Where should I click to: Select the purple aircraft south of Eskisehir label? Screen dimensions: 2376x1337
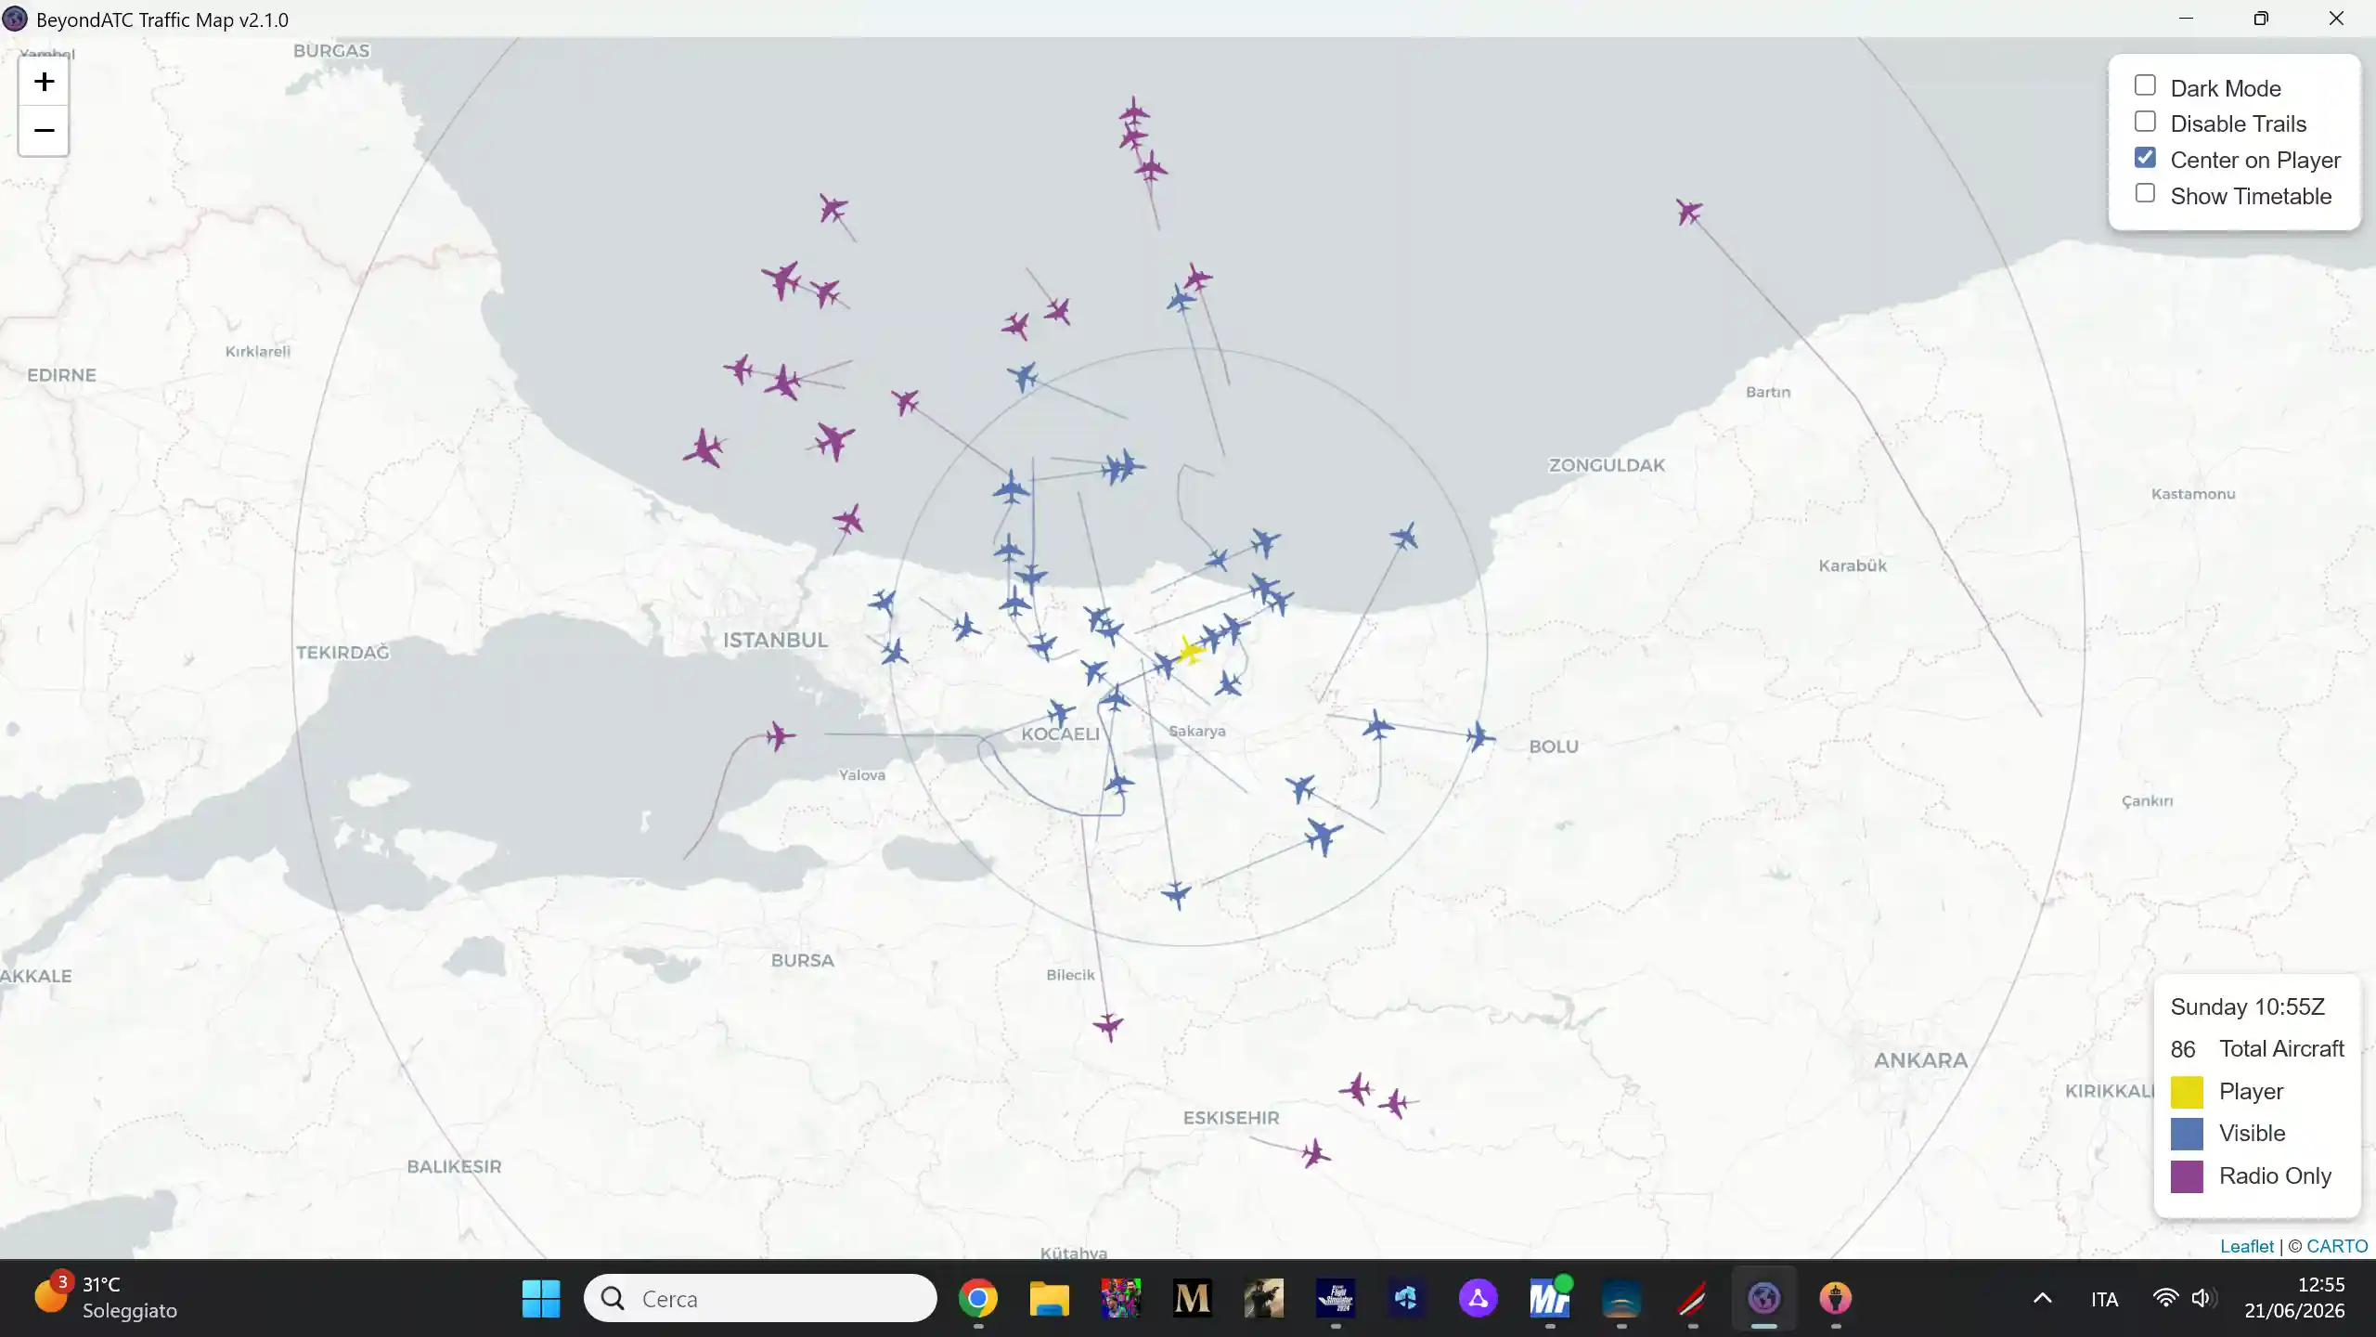tap(1315, 1154)
